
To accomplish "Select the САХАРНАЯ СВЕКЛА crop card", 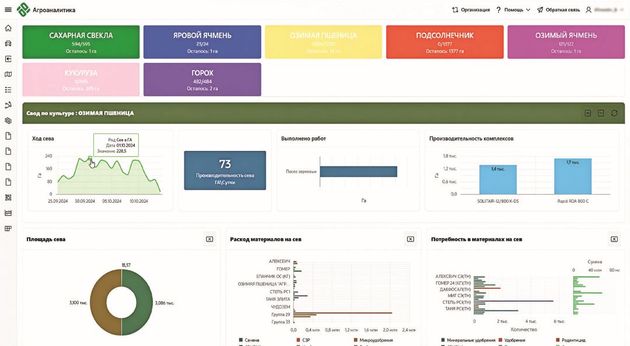I will point(81,42).
